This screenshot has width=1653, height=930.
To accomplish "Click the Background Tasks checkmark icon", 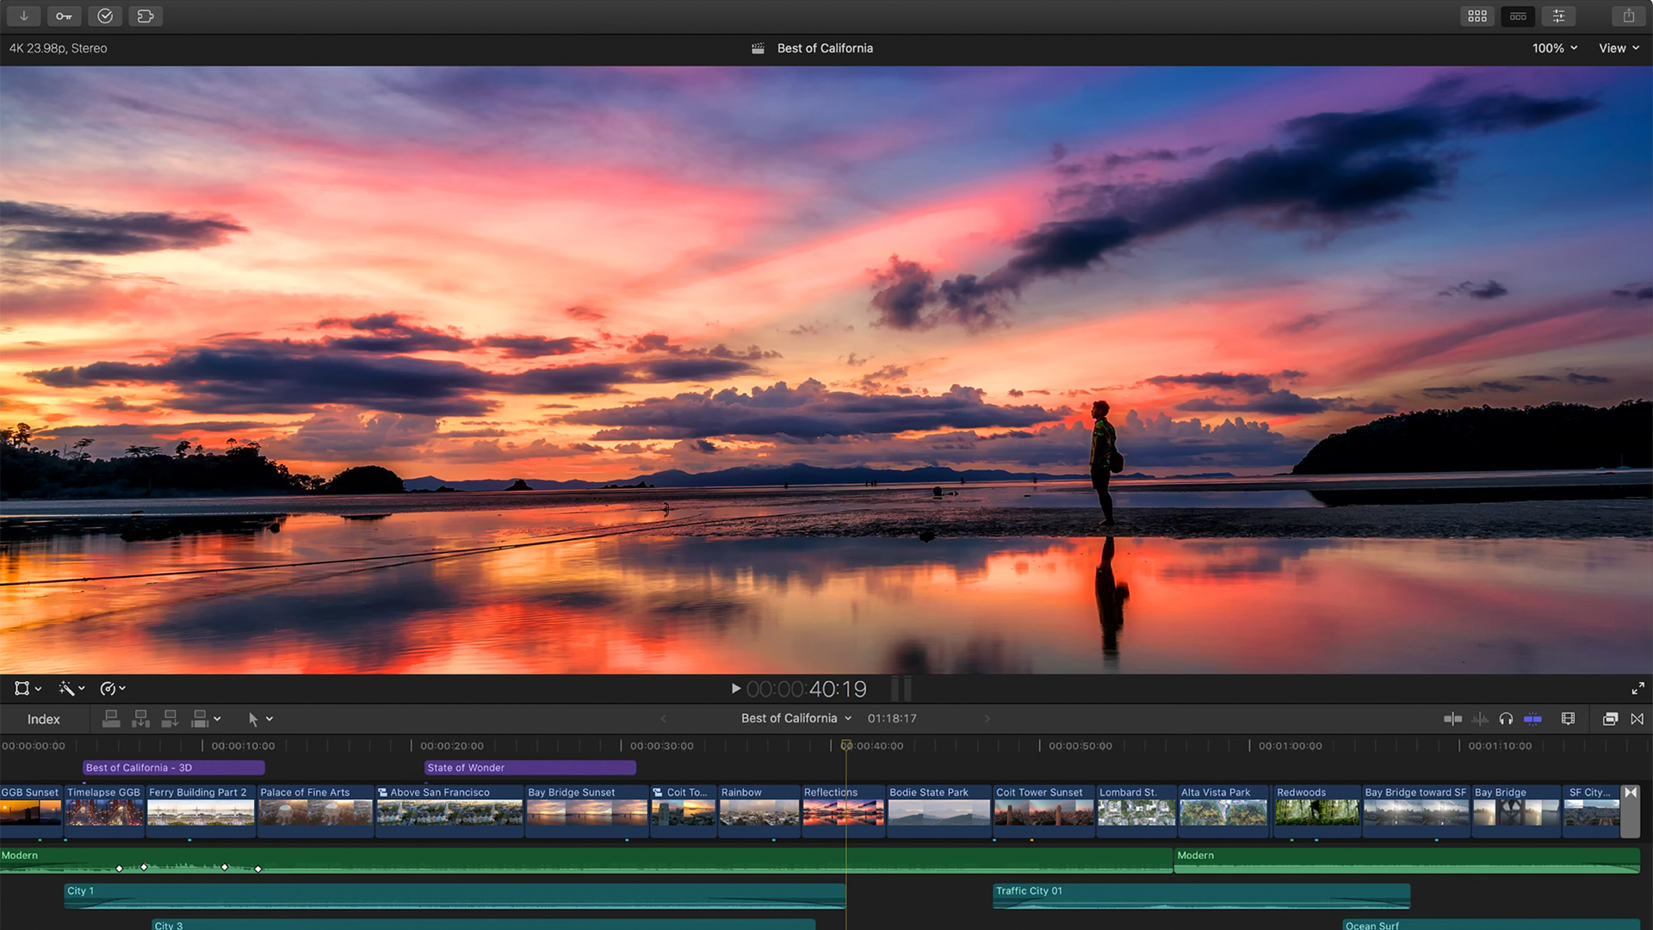I will [104, 15].
